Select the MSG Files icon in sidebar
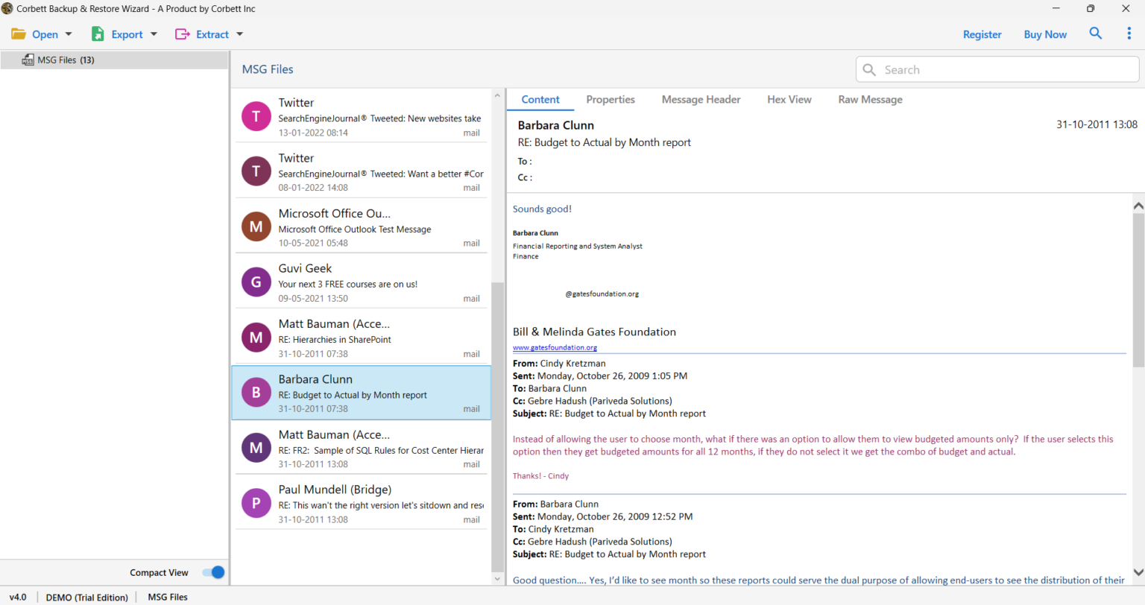This screenshot has width=1145, height=605. tap(27, 60)
